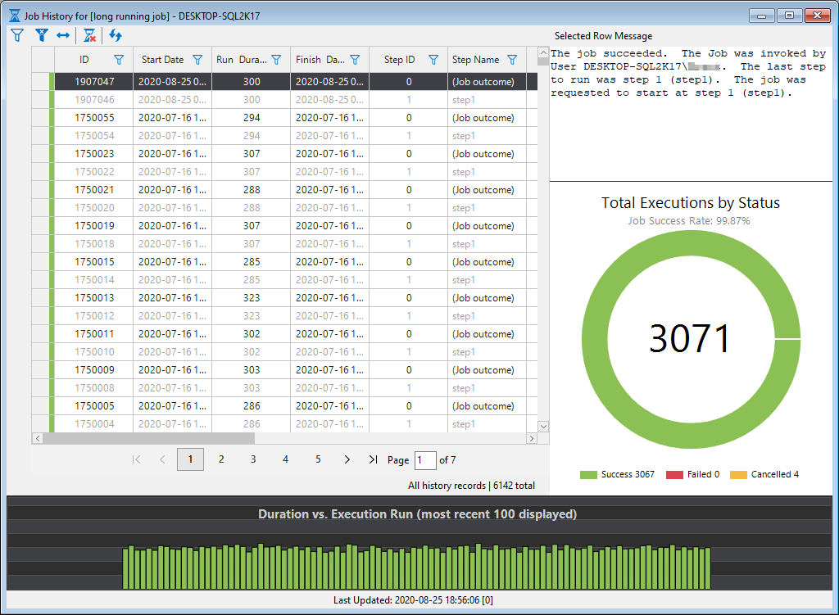This screenshot has width=839, height=615.
Task: Select page 3 in the pager
Action: coord(254,459)
